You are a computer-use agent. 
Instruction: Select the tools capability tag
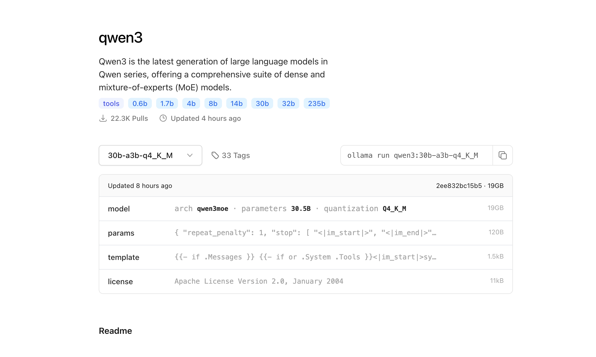[111, 104]
